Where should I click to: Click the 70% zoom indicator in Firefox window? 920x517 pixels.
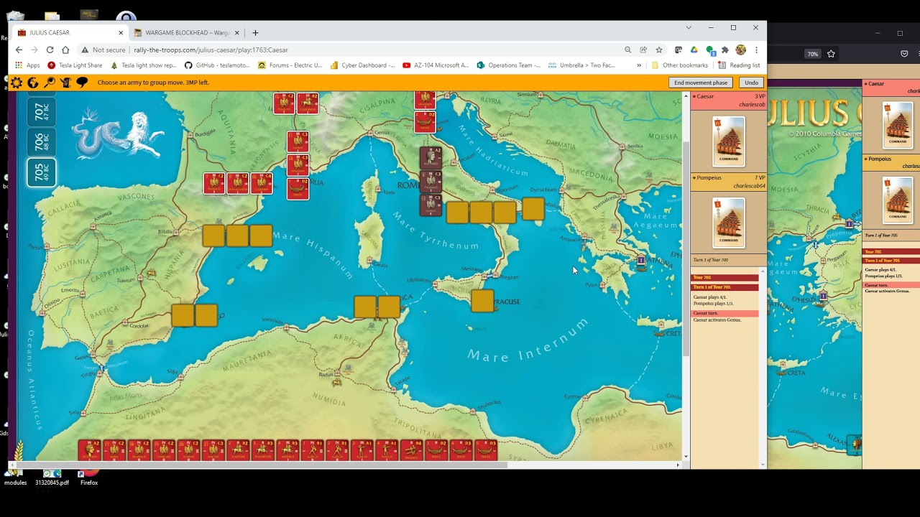pos(812,54)
